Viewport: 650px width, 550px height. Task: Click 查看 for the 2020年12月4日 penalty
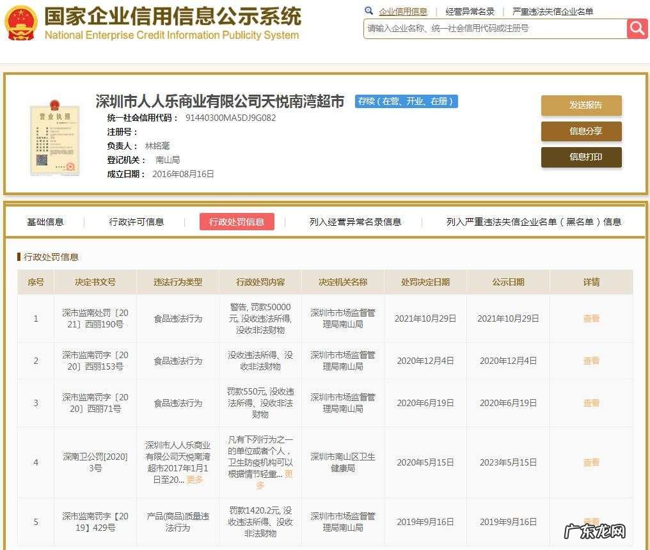click(591, 361)
